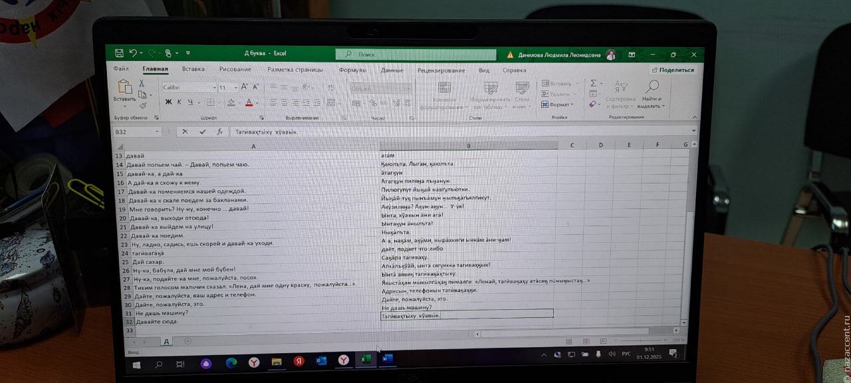Toggle Underline formatting (Ч)

(190, 102)
